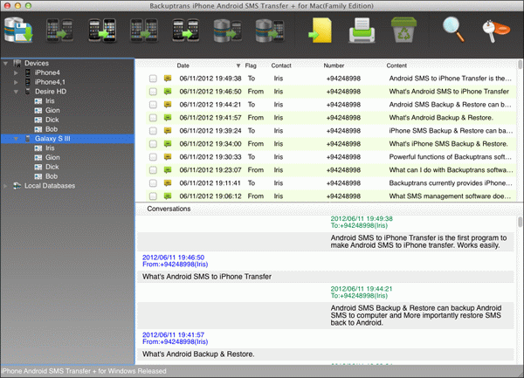The height and width of the screenshot is (378, 524).
Task: Click the number cell in the 19:06:12 row
Action: pos(343,196)
